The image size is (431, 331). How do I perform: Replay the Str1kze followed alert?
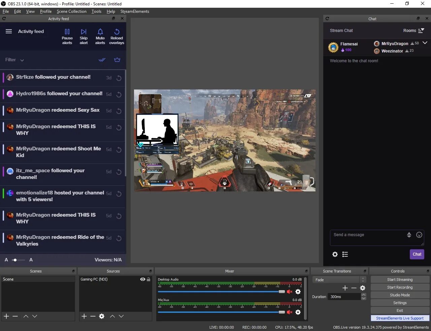pos(119,78)
